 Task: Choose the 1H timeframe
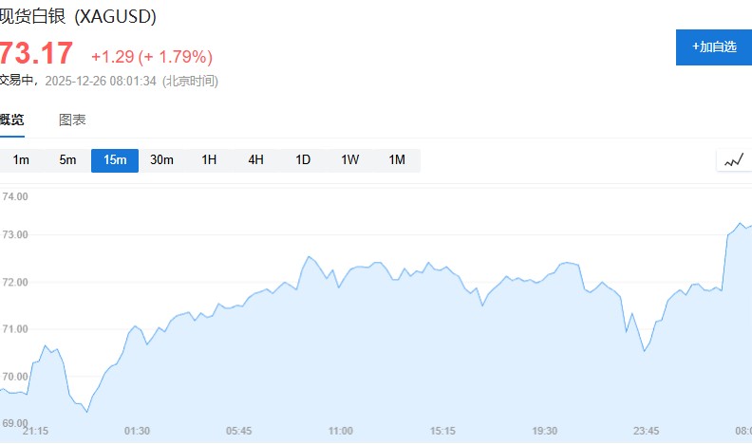[x=209, y=160]
